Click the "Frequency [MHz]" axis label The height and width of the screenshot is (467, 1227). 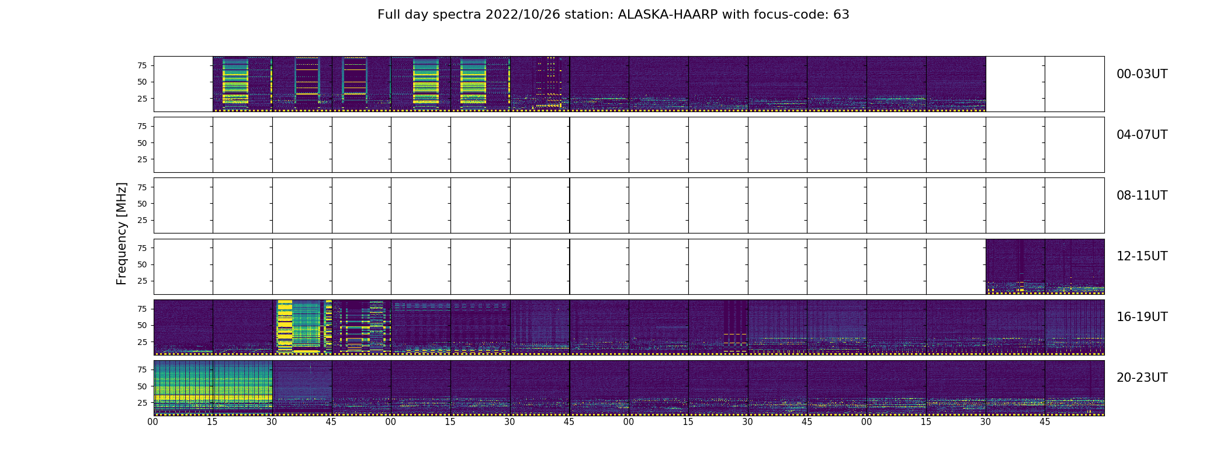coord(122,233)
